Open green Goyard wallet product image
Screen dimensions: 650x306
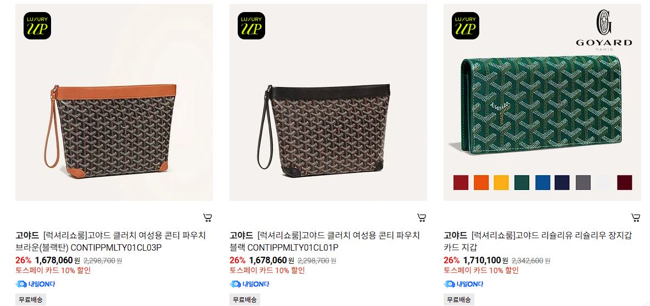point(542,102)
